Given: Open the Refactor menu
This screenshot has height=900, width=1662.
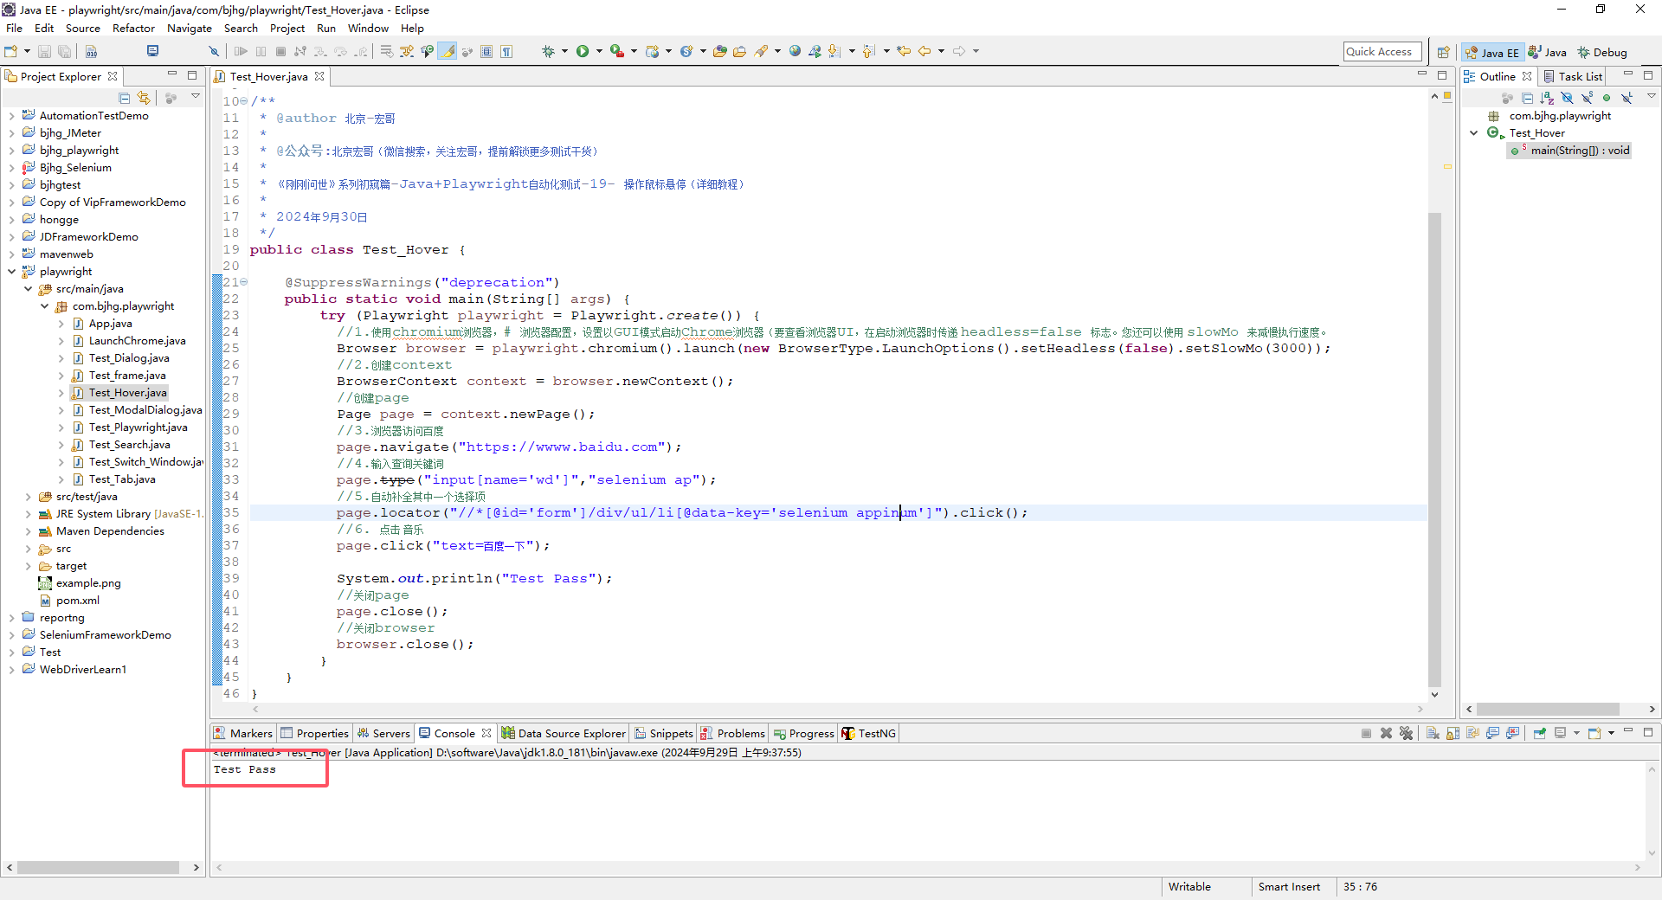Looking at the screenshot, I should [133, 28].
